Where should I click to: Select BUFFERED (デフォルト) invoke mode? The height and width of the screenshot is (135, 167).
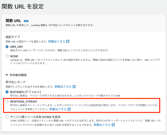click(7, 92)
